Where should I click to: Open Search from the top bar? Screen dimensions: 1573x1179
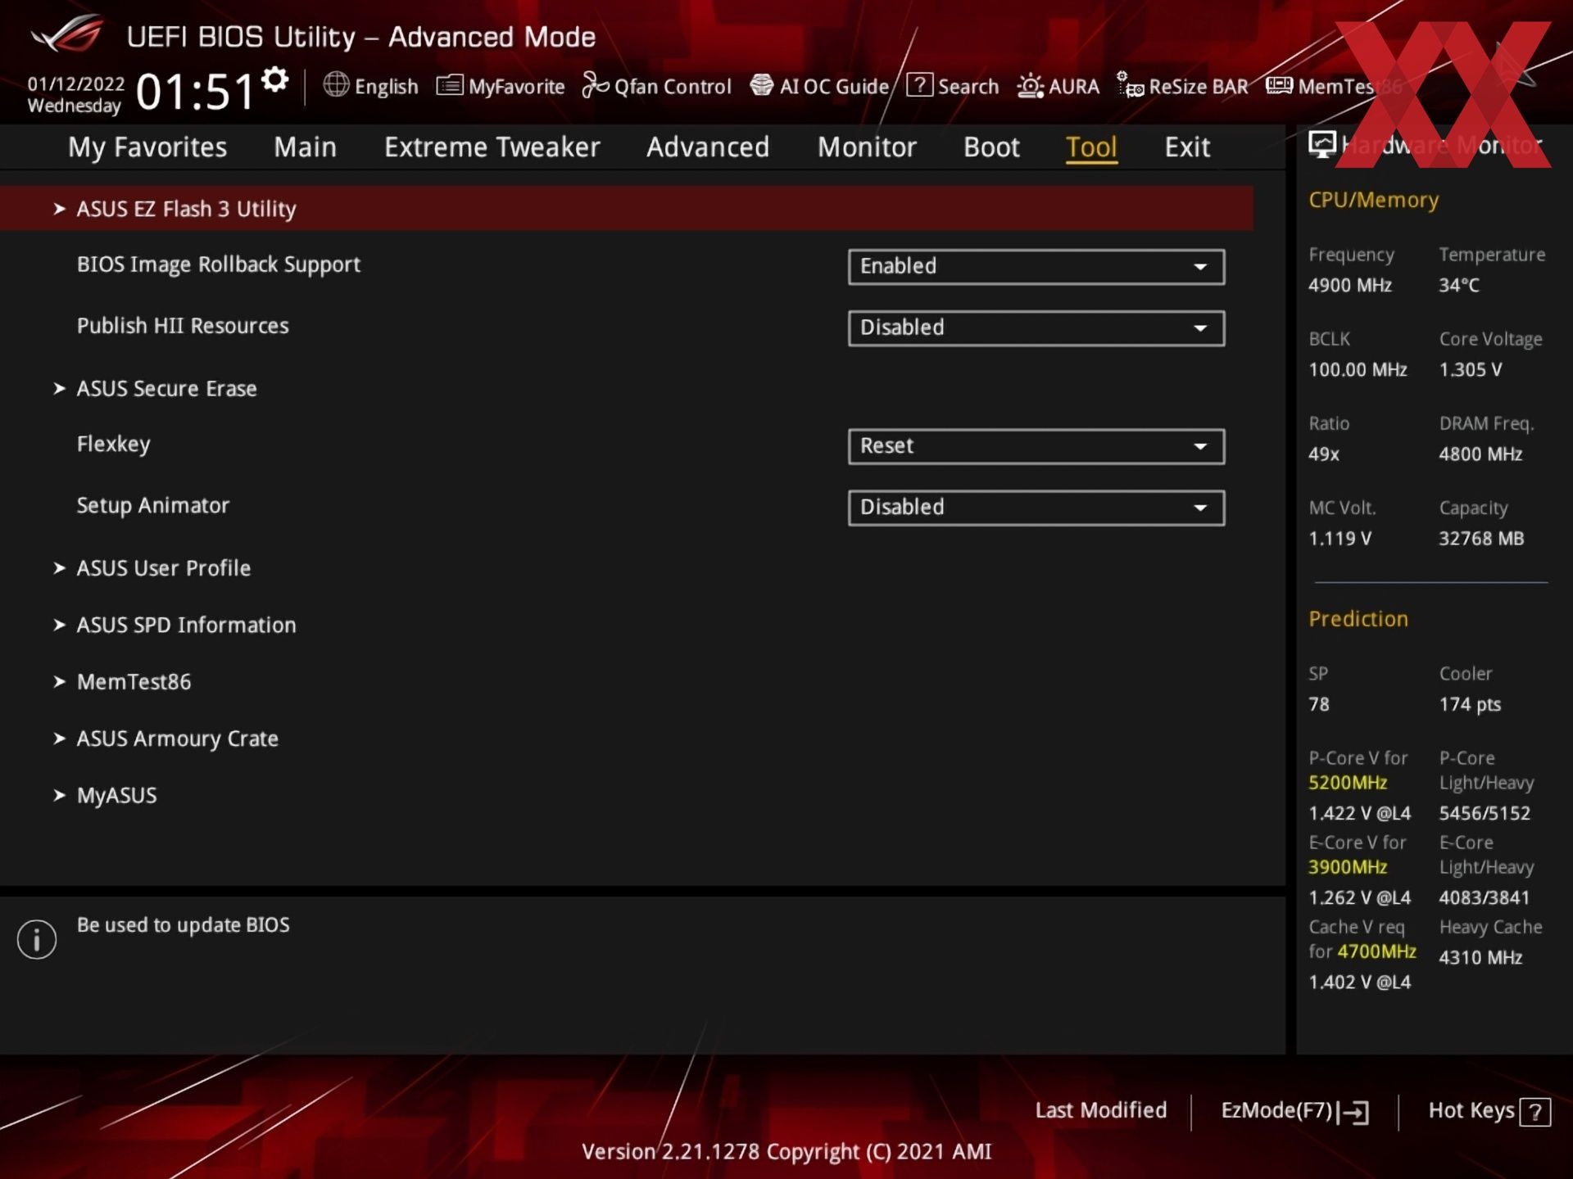pyautogui.click(x=953, y=86)
